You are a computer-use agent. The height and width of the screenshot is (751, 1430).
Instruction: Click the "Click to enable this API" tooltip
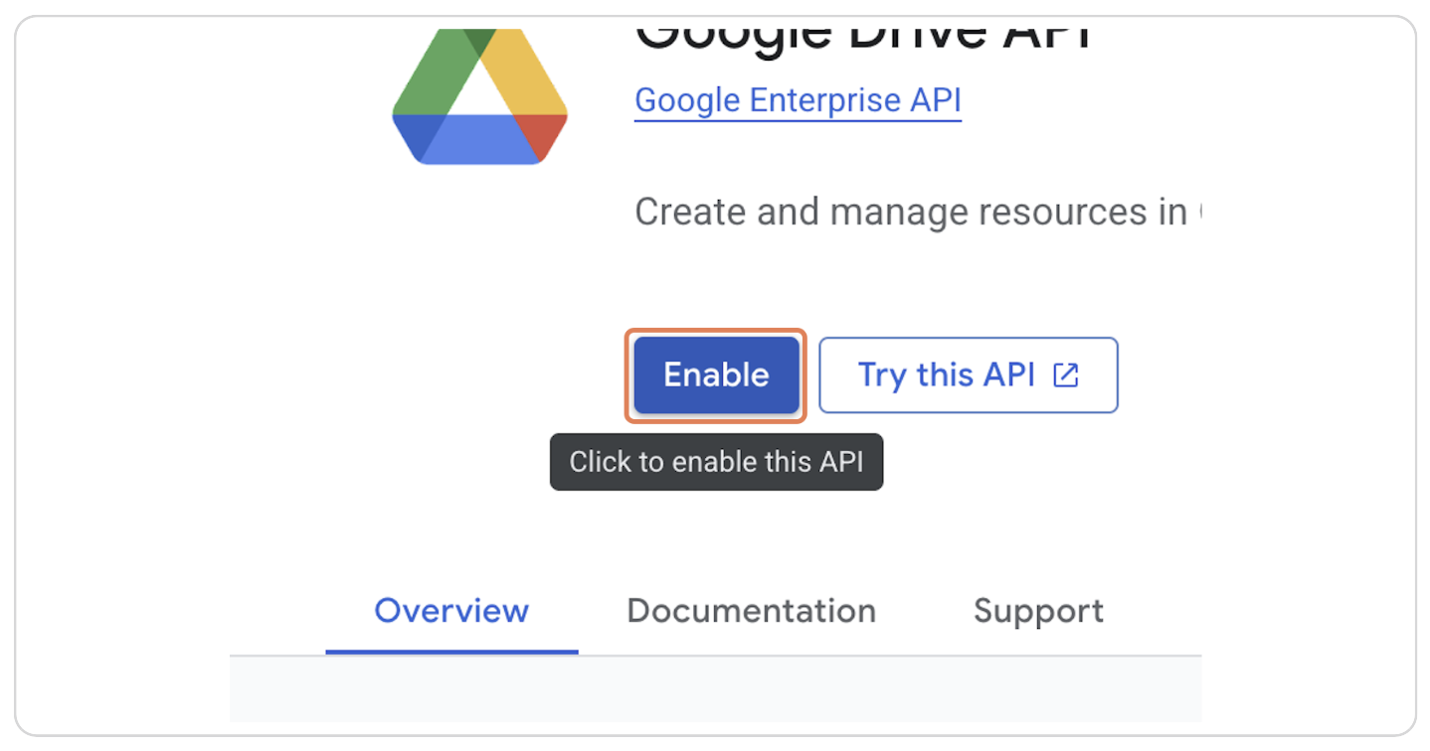(716, 461)
